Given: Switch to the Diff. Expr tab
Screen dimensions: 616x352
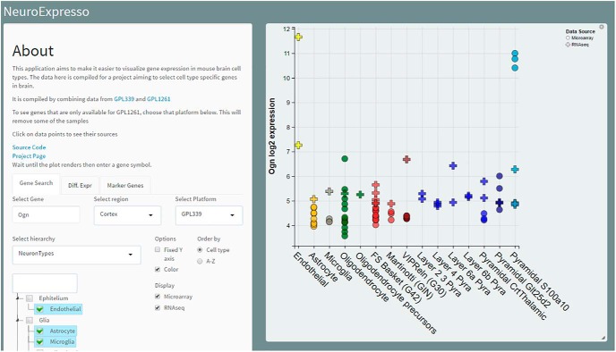Looking at the screenshot, I should pos(80,186).
